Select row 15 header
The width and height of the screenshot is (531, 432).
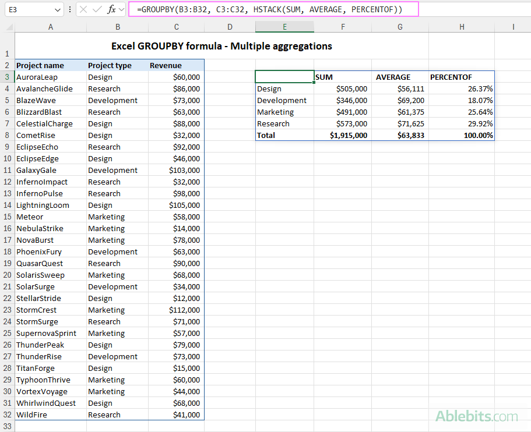coord(6,217)
